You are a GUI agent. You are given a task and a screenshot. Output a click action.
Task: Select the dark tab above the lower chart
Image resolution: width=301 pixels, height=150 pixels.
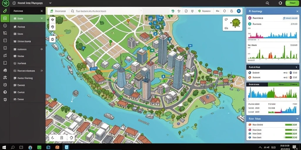[x=257, y=84]
